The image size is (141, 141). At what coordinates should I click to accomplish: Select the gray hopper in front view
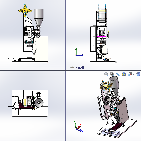tap(39, 17)
